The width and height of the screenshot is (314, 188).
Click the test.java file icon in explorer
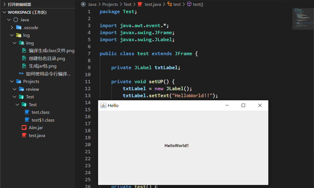click(24, 135)
